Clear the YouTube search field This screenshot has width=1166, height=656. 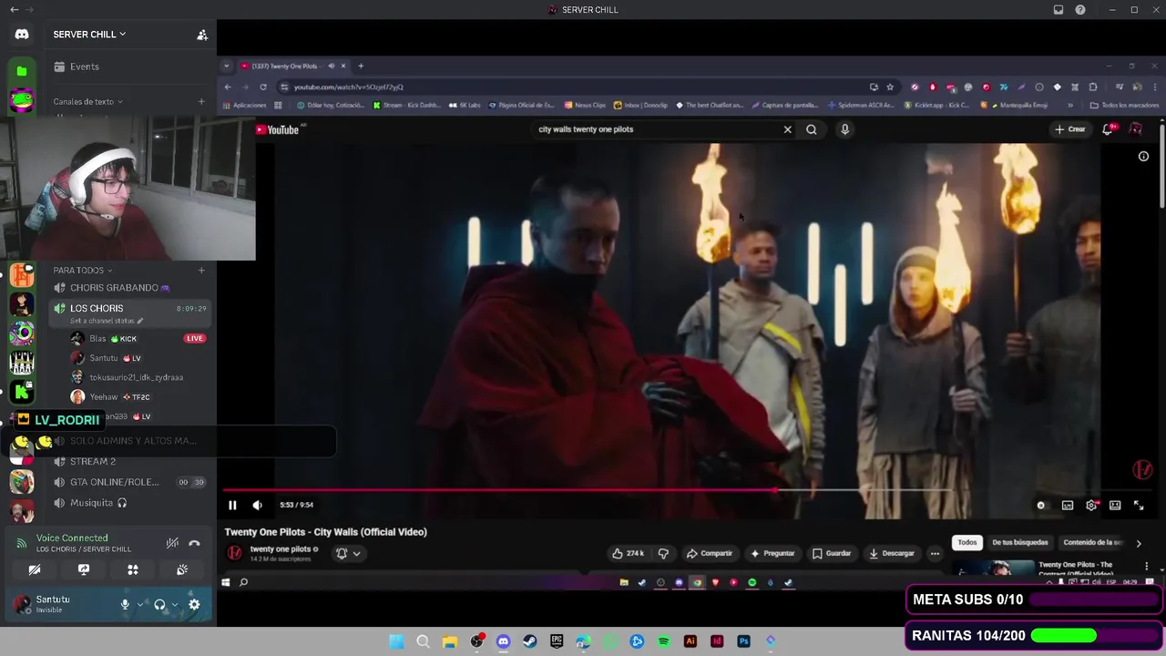pos(788,129)
